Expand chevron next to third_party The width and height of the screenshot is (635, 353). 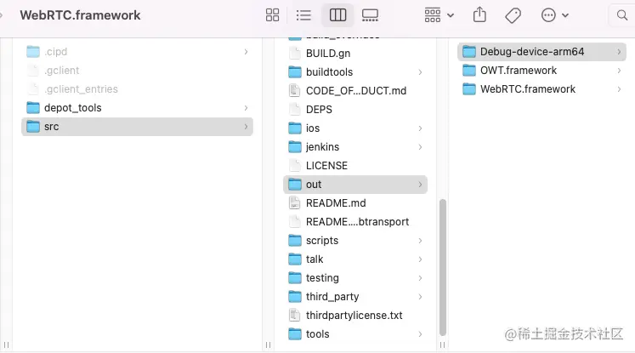click(x=420, y=297)
